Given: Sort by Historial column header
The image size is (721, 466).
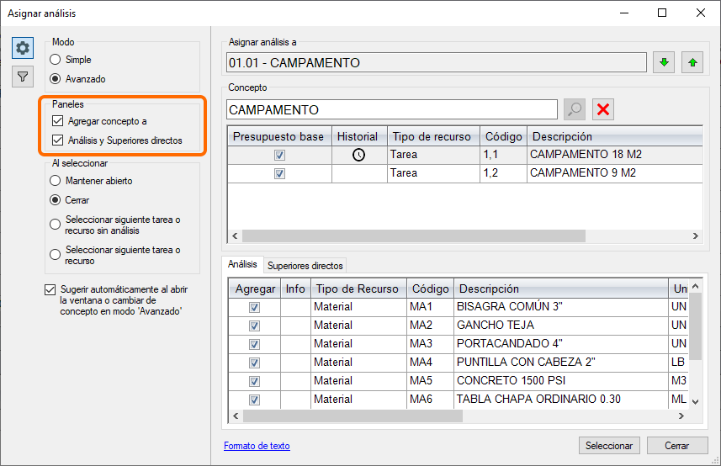Looking at the screenshot, I should point(359,136).
